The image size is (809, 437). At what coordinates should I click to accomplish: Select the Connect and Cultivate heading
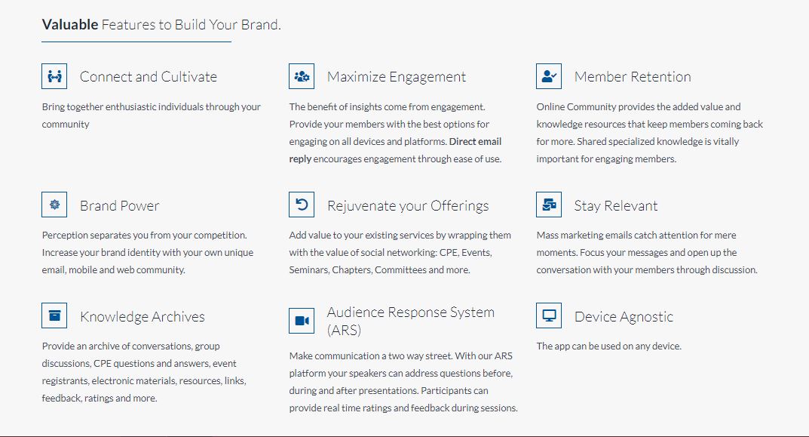click(149, 77)
